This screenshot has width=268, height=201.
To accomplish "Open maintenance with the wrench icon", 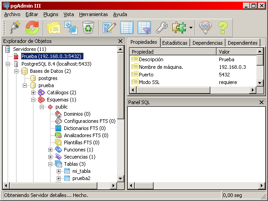I will point(162,27).
